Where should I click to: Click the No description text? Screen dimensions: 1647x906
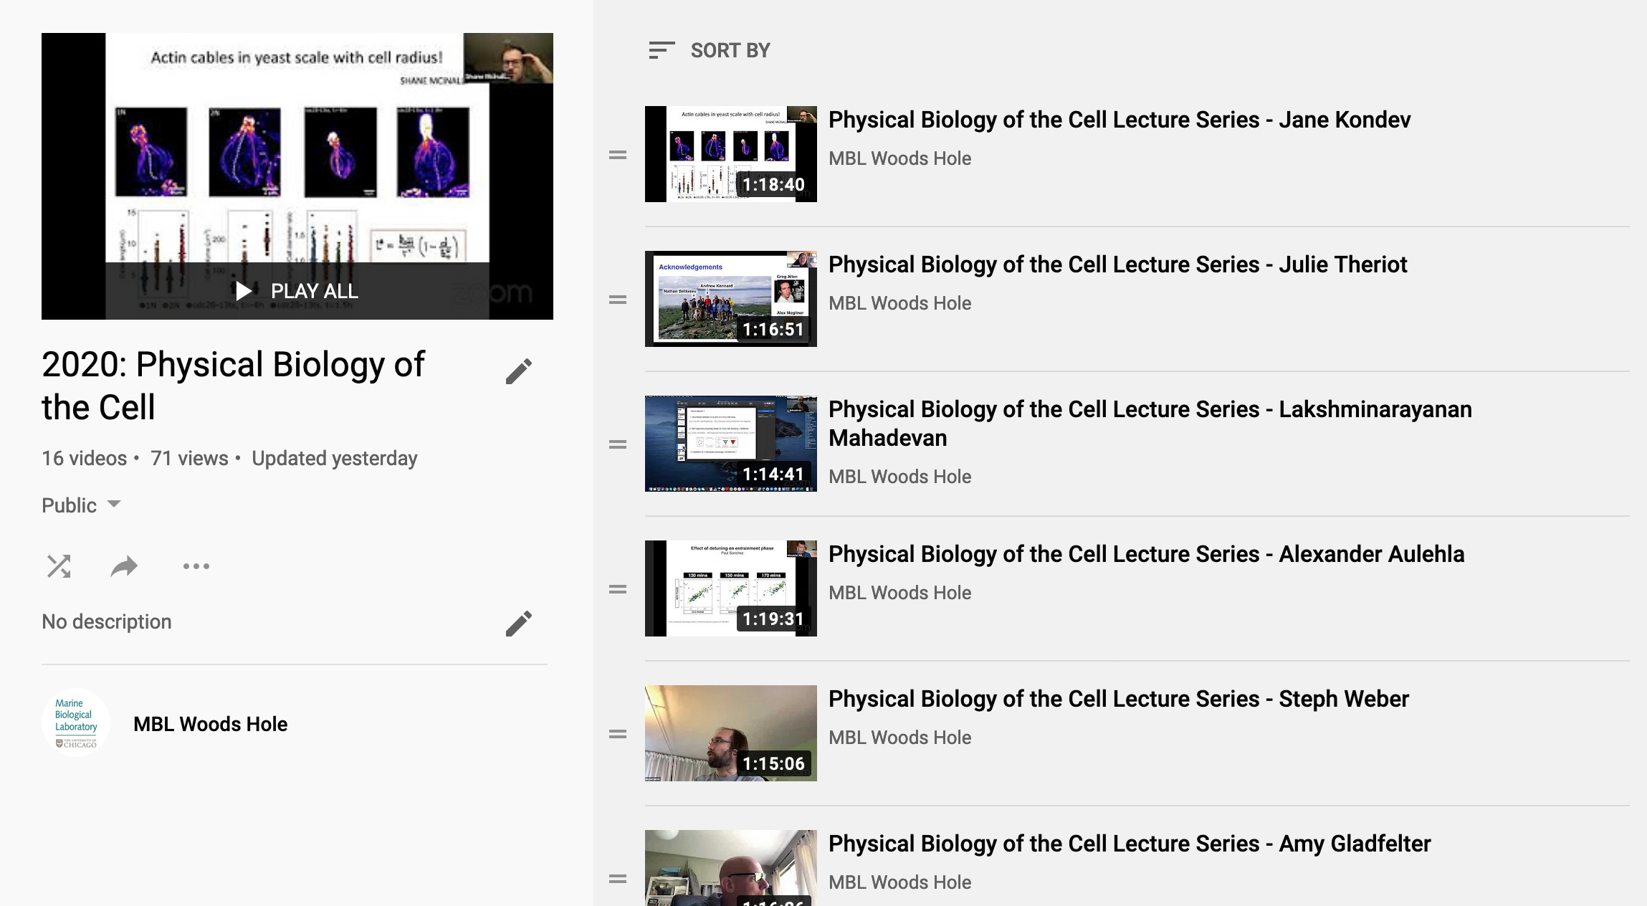(x=107, y=621)
